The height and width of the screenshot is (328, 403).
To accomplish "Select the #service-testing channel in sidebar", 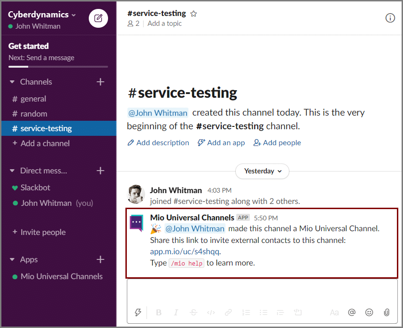I will click(x=59, y=128).
